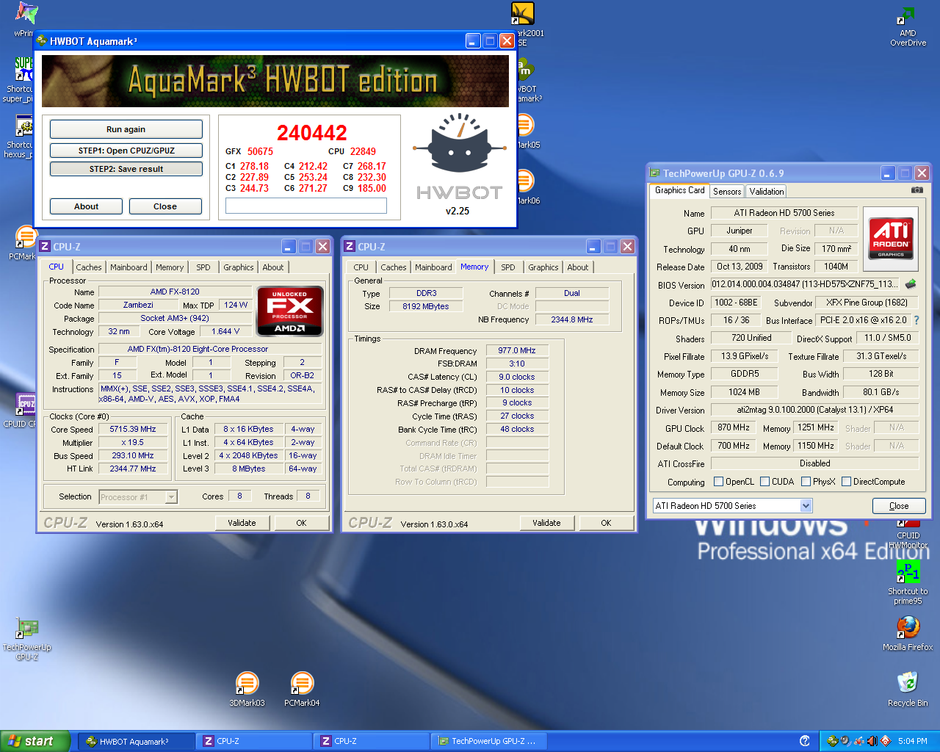
Task: Click the Close button in GPU-Z
Action: point(899,506)
